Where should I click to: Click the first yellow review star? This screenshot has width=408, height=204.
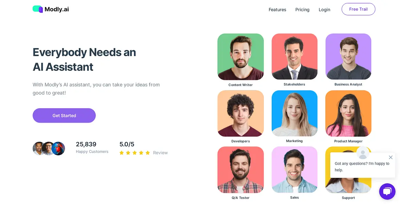tap(122, 153)
